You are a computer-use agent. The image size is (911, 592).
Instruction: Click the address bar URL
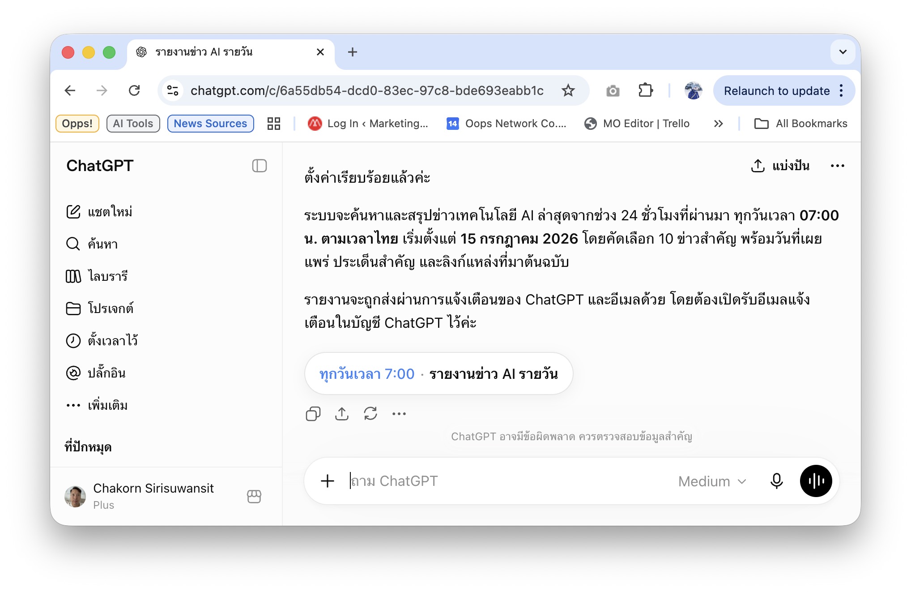[367, 91]
